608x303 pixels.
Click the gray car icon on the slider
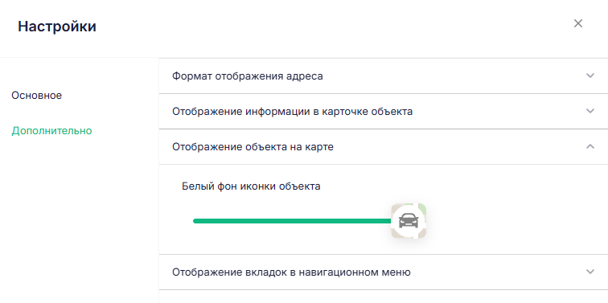[x=409, y=221]
